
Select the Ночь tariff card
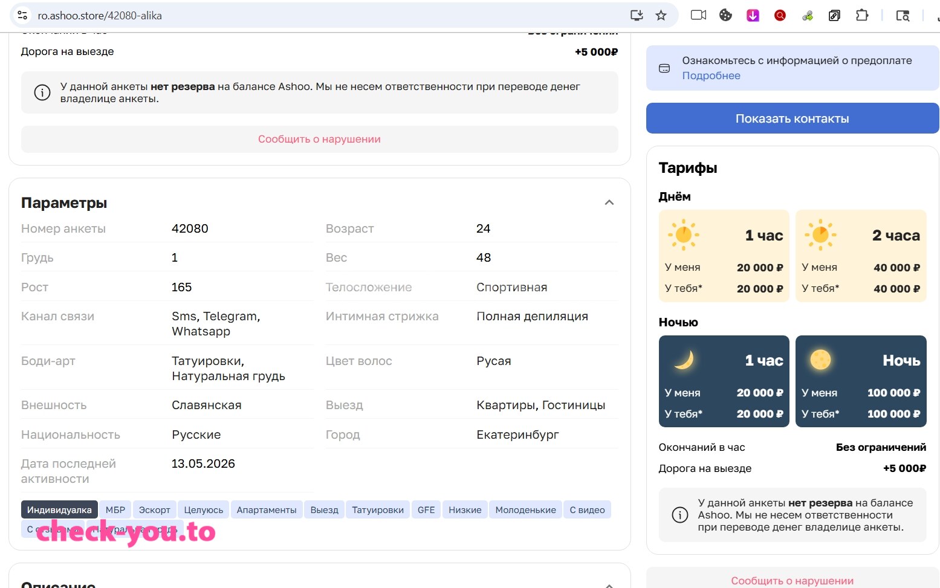click(x=861, y=381)
